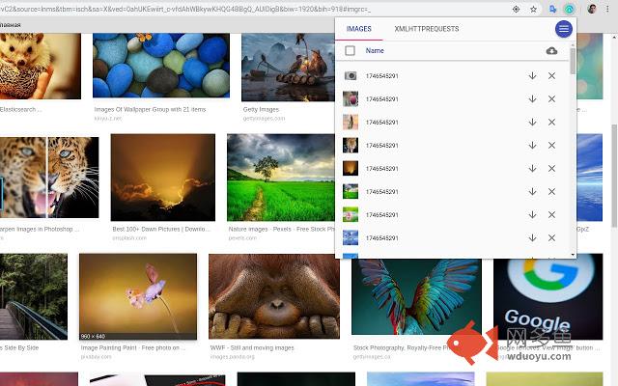618x386 pixels.
Task: Tick the select-all checkbox beside Name
Action: (x=350, y=50)
